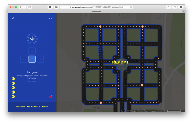Click Return to Google Maps
193x123 pixels.
[x=32, y=107]
